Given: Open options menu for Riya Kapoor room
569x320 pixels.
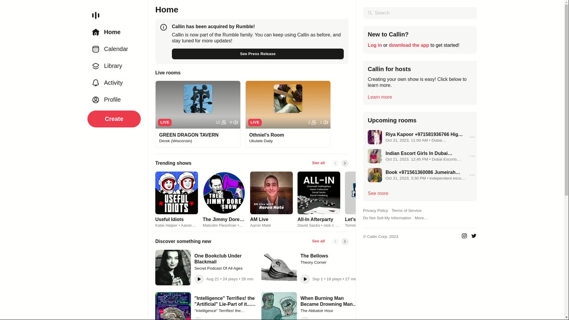Looking at the screenshot, I should 472,137.
